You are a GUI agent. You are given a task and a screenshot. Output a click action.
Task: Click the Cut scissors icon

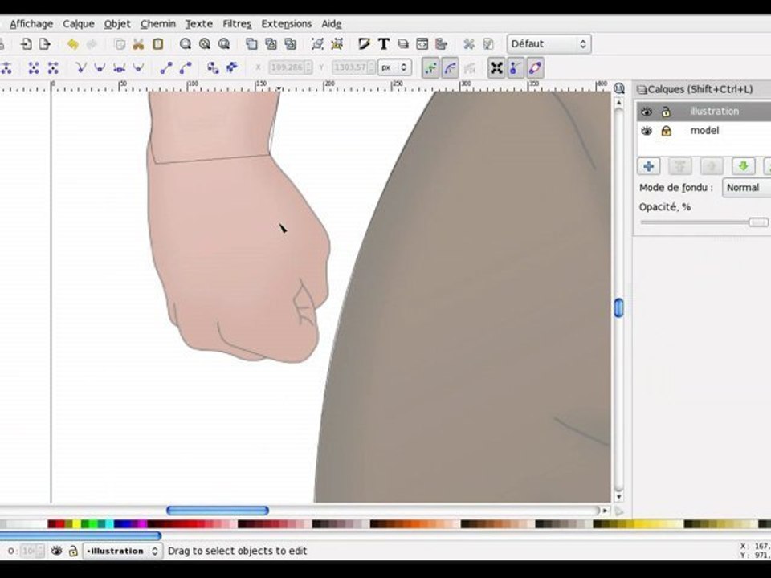click(x=138, y=44)
